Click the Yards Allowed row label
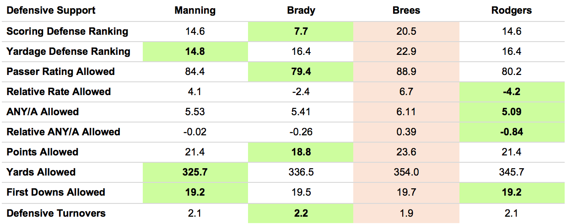 pos(41,172)
